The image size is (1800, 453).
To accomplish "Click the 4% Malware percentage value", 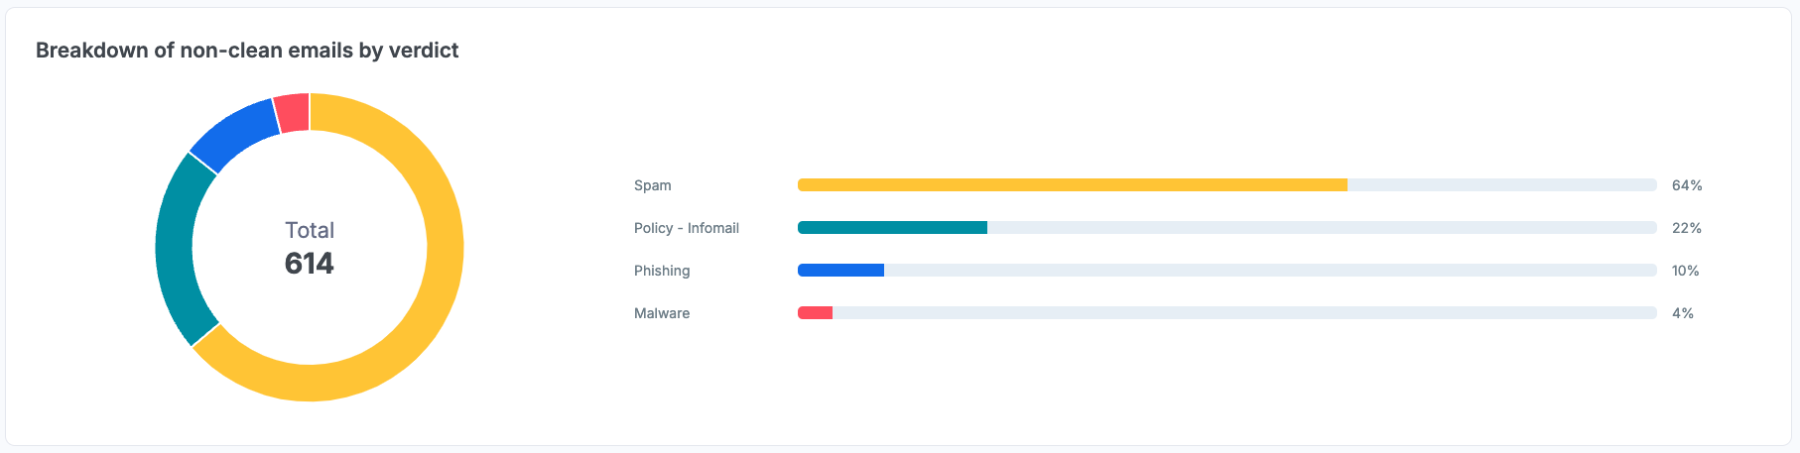I will tap(1683, 313).
